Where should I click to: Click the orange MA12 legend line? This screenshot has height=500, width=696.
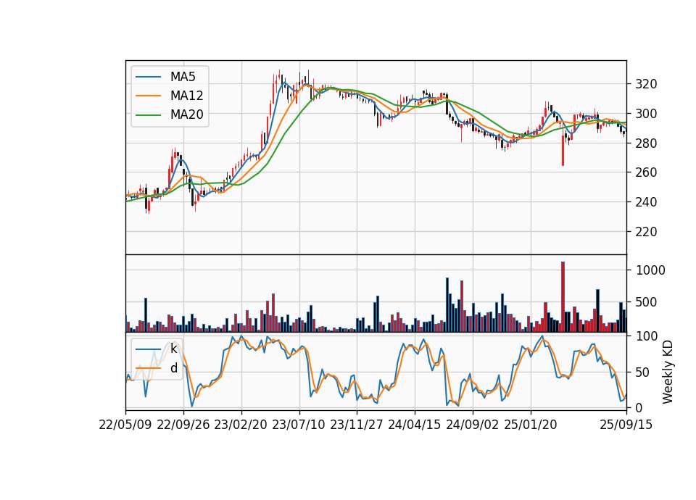[x=148, y=96]
